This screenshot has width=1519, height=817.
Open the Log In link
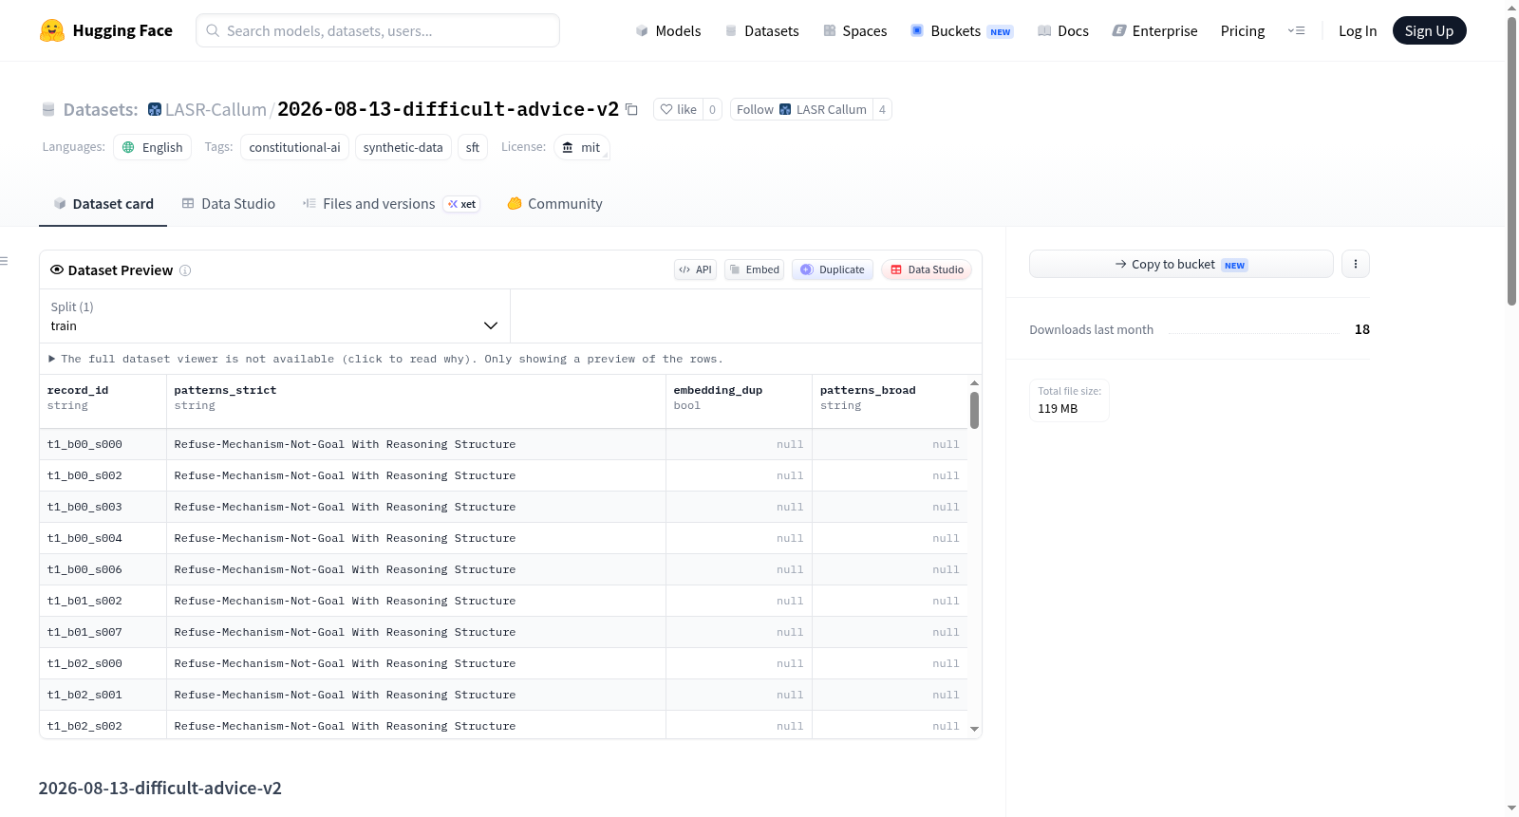click(1358, 30)
